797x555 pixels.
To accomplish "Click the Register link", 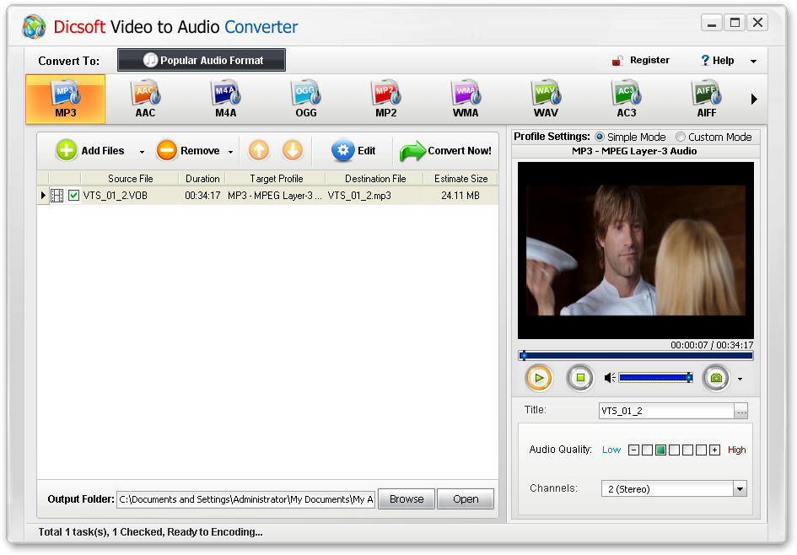I will [x=640, y=60].
